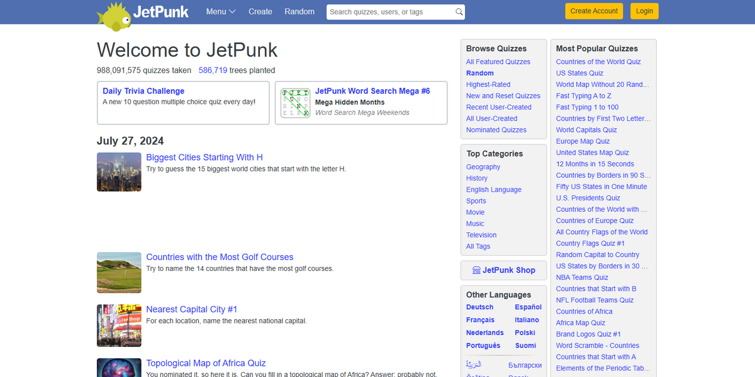
Task: Click the search magnifying glass icon
Action: (459, 12)
